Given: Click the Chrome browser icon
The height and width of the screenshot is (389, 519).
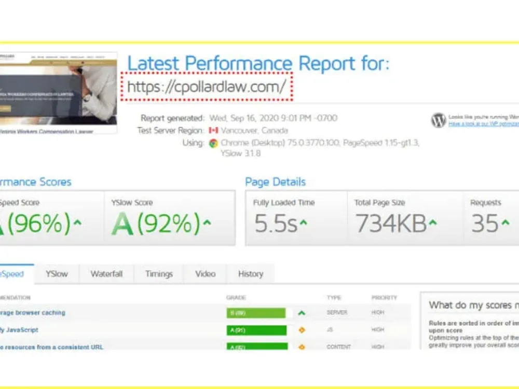Looking at the screenshot, I should click(213, 143).
